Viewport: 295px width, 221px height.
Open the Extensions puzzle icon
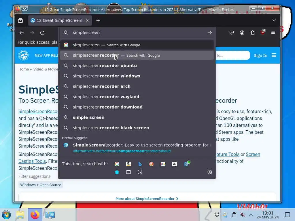pyautogui.click(x=252, y=33)
